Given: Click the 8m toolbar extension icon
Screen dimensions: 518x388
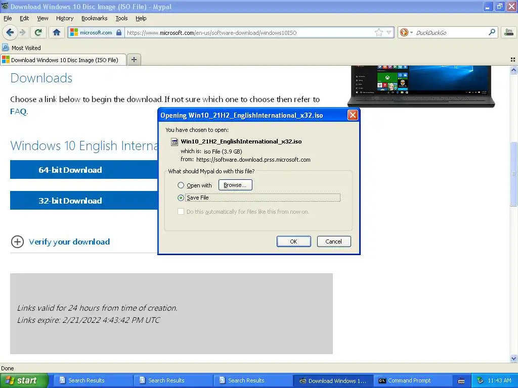Looking at the screenshot, I should pos(509,32).
